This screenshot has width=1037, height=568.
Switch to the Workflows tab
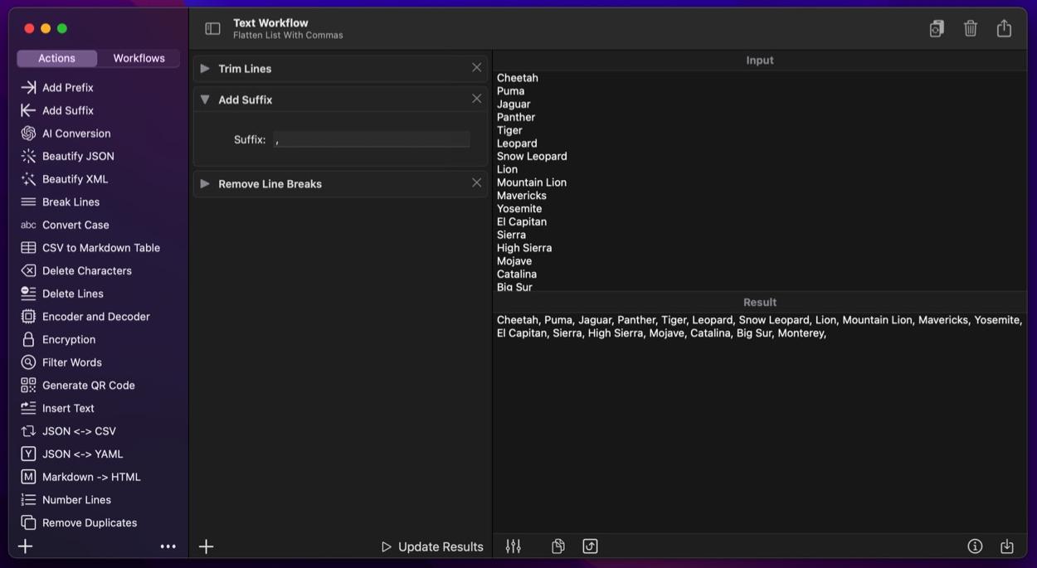[139, 58]
